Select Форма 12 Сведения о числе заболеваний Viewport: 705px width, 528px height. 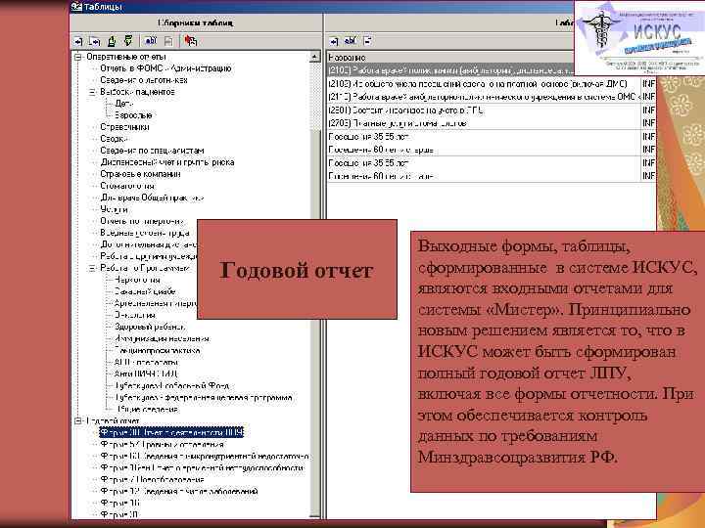tap(179, 491)
